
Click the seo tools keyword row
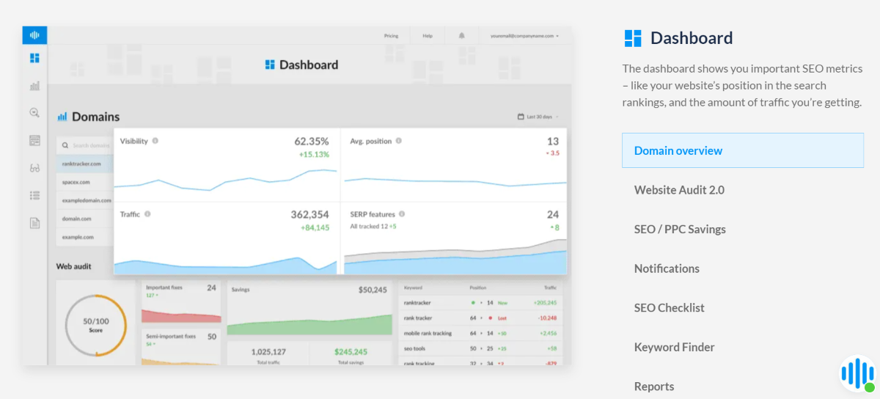click(x=481, y=348)
